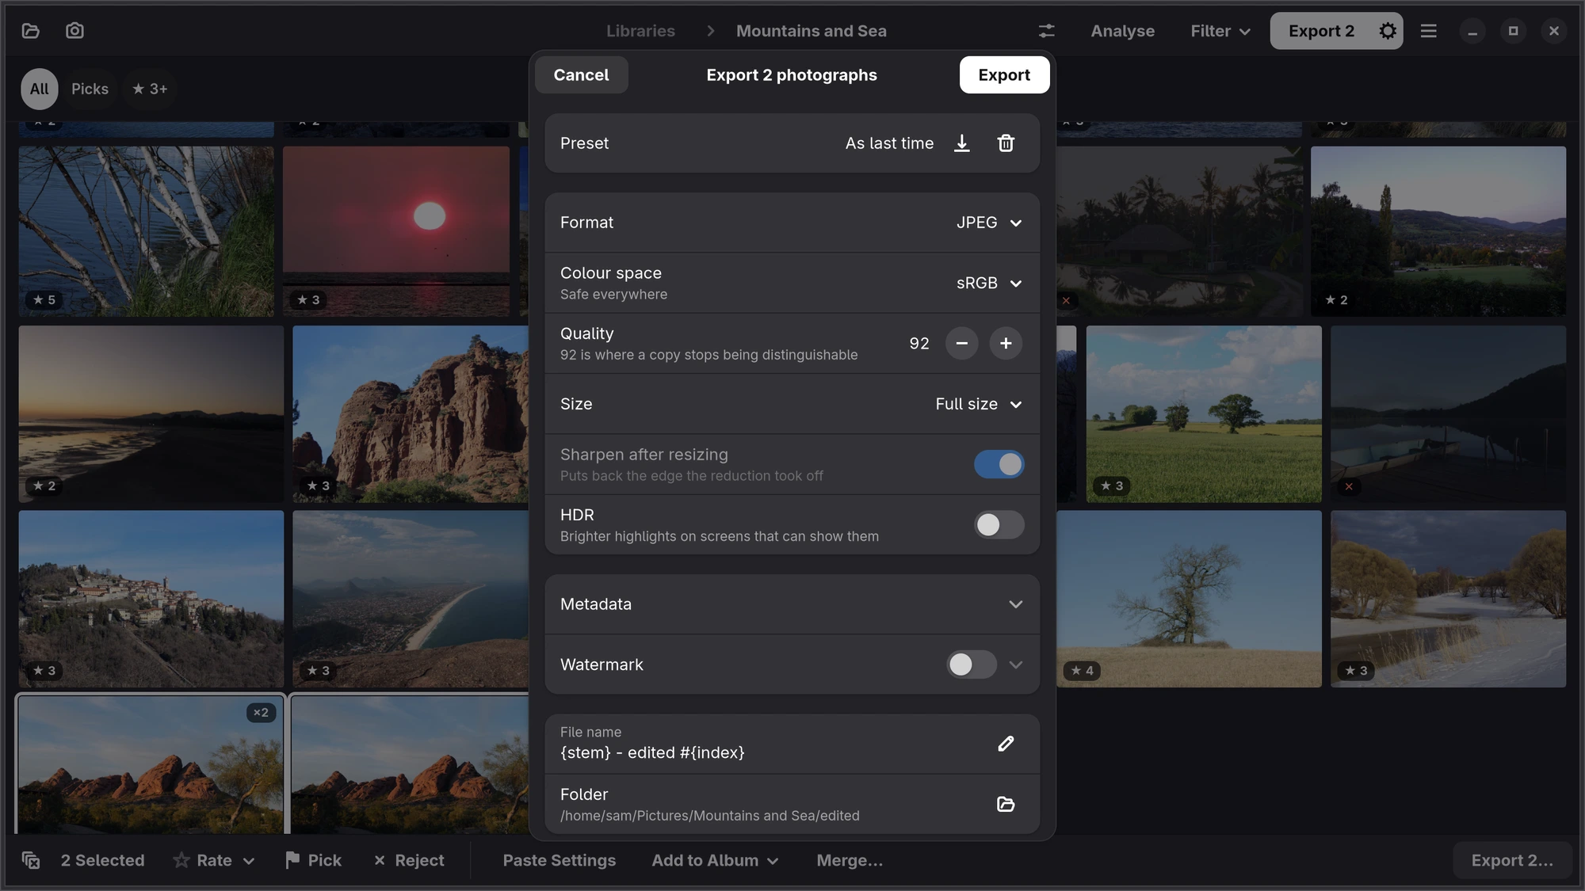1585x891 pixels.
Task: Open the Filter dropdown
Action: click(1220, 31)
